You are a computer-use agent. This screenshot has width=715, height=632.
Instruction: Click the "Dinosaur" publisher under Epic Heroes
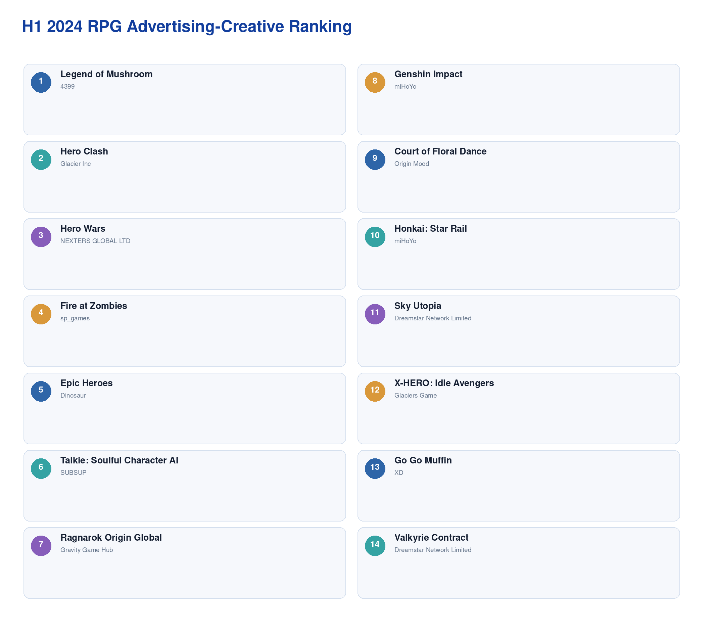73,396
